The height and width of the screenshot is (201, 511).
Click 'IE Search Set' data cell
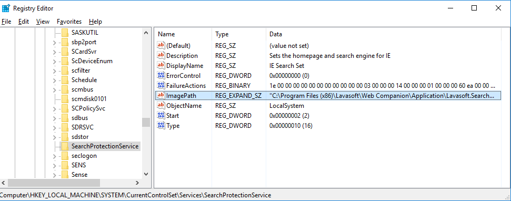tap(287, 65)
